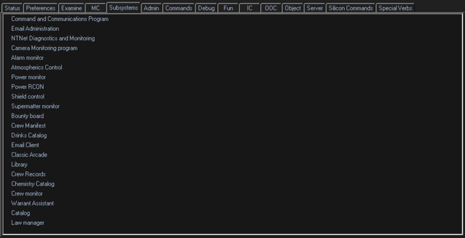Select the OOC tab
This screenshot has height=238, width=465.
pyautogui.click(x=271, y=8)
